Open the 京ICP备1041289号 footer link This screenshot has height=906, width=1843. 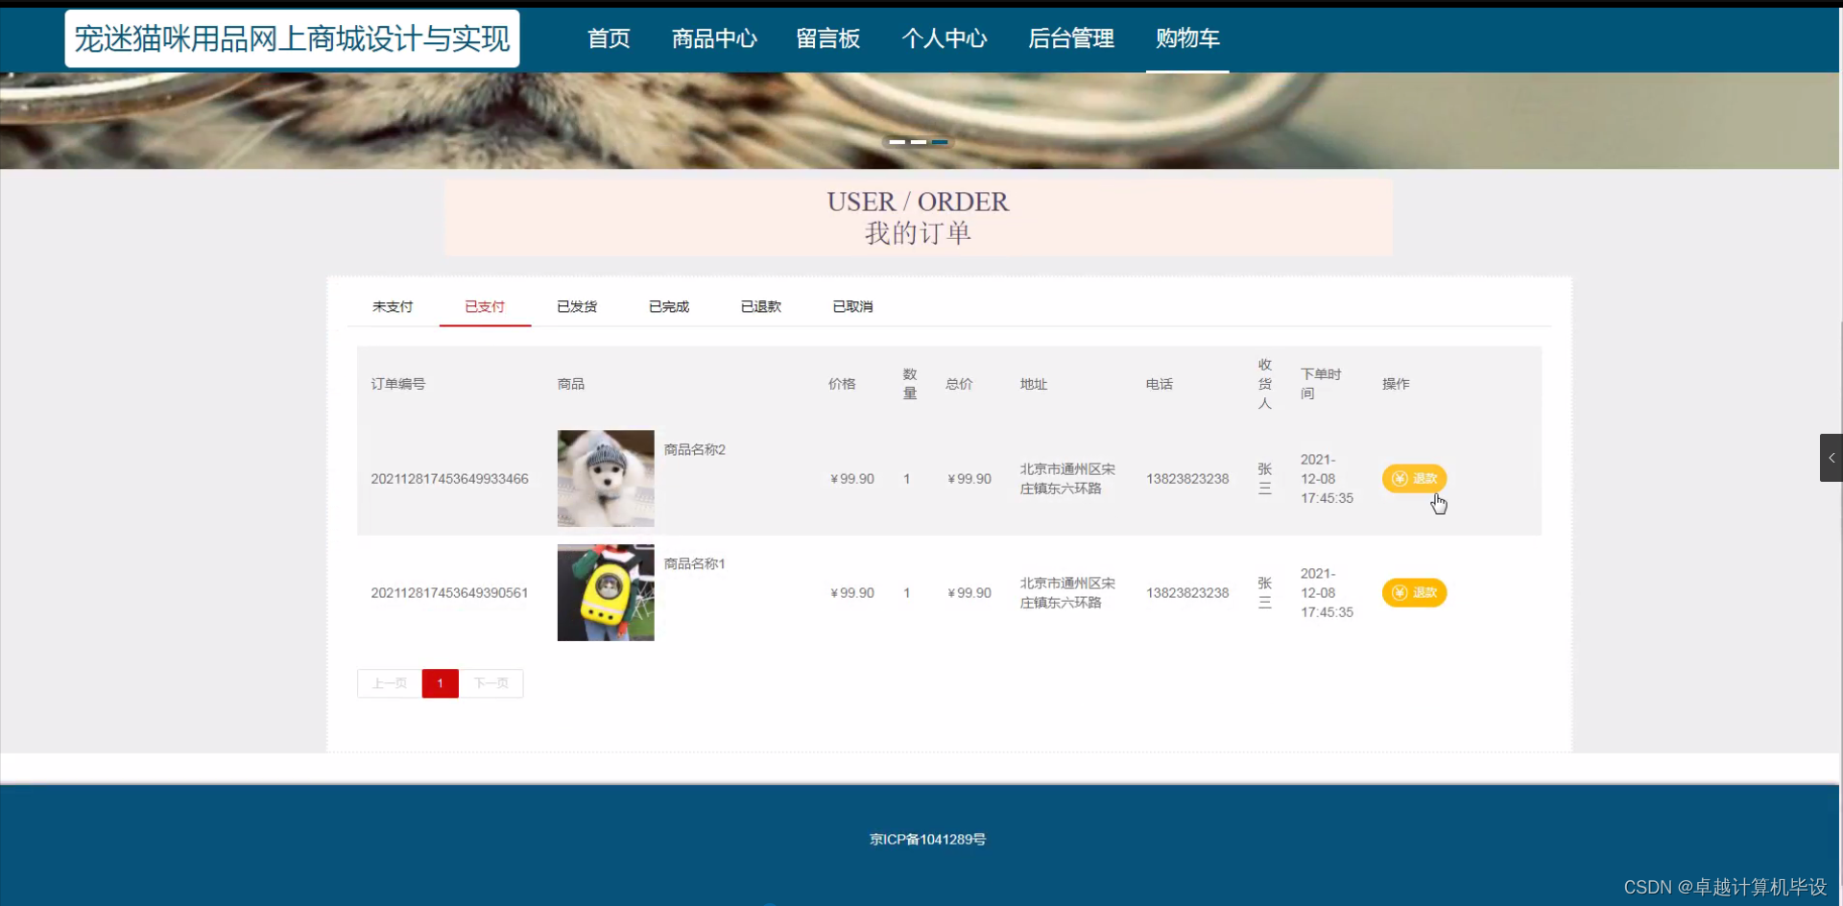tap(926, 839)
